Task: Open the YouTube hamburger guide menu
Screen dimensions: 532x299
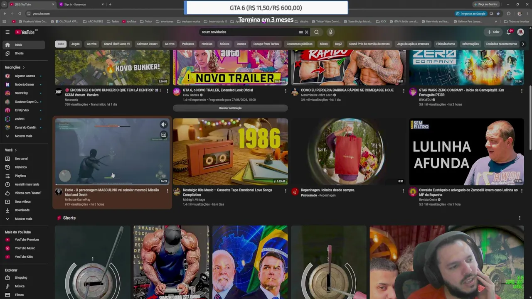Action: [7, 32]
